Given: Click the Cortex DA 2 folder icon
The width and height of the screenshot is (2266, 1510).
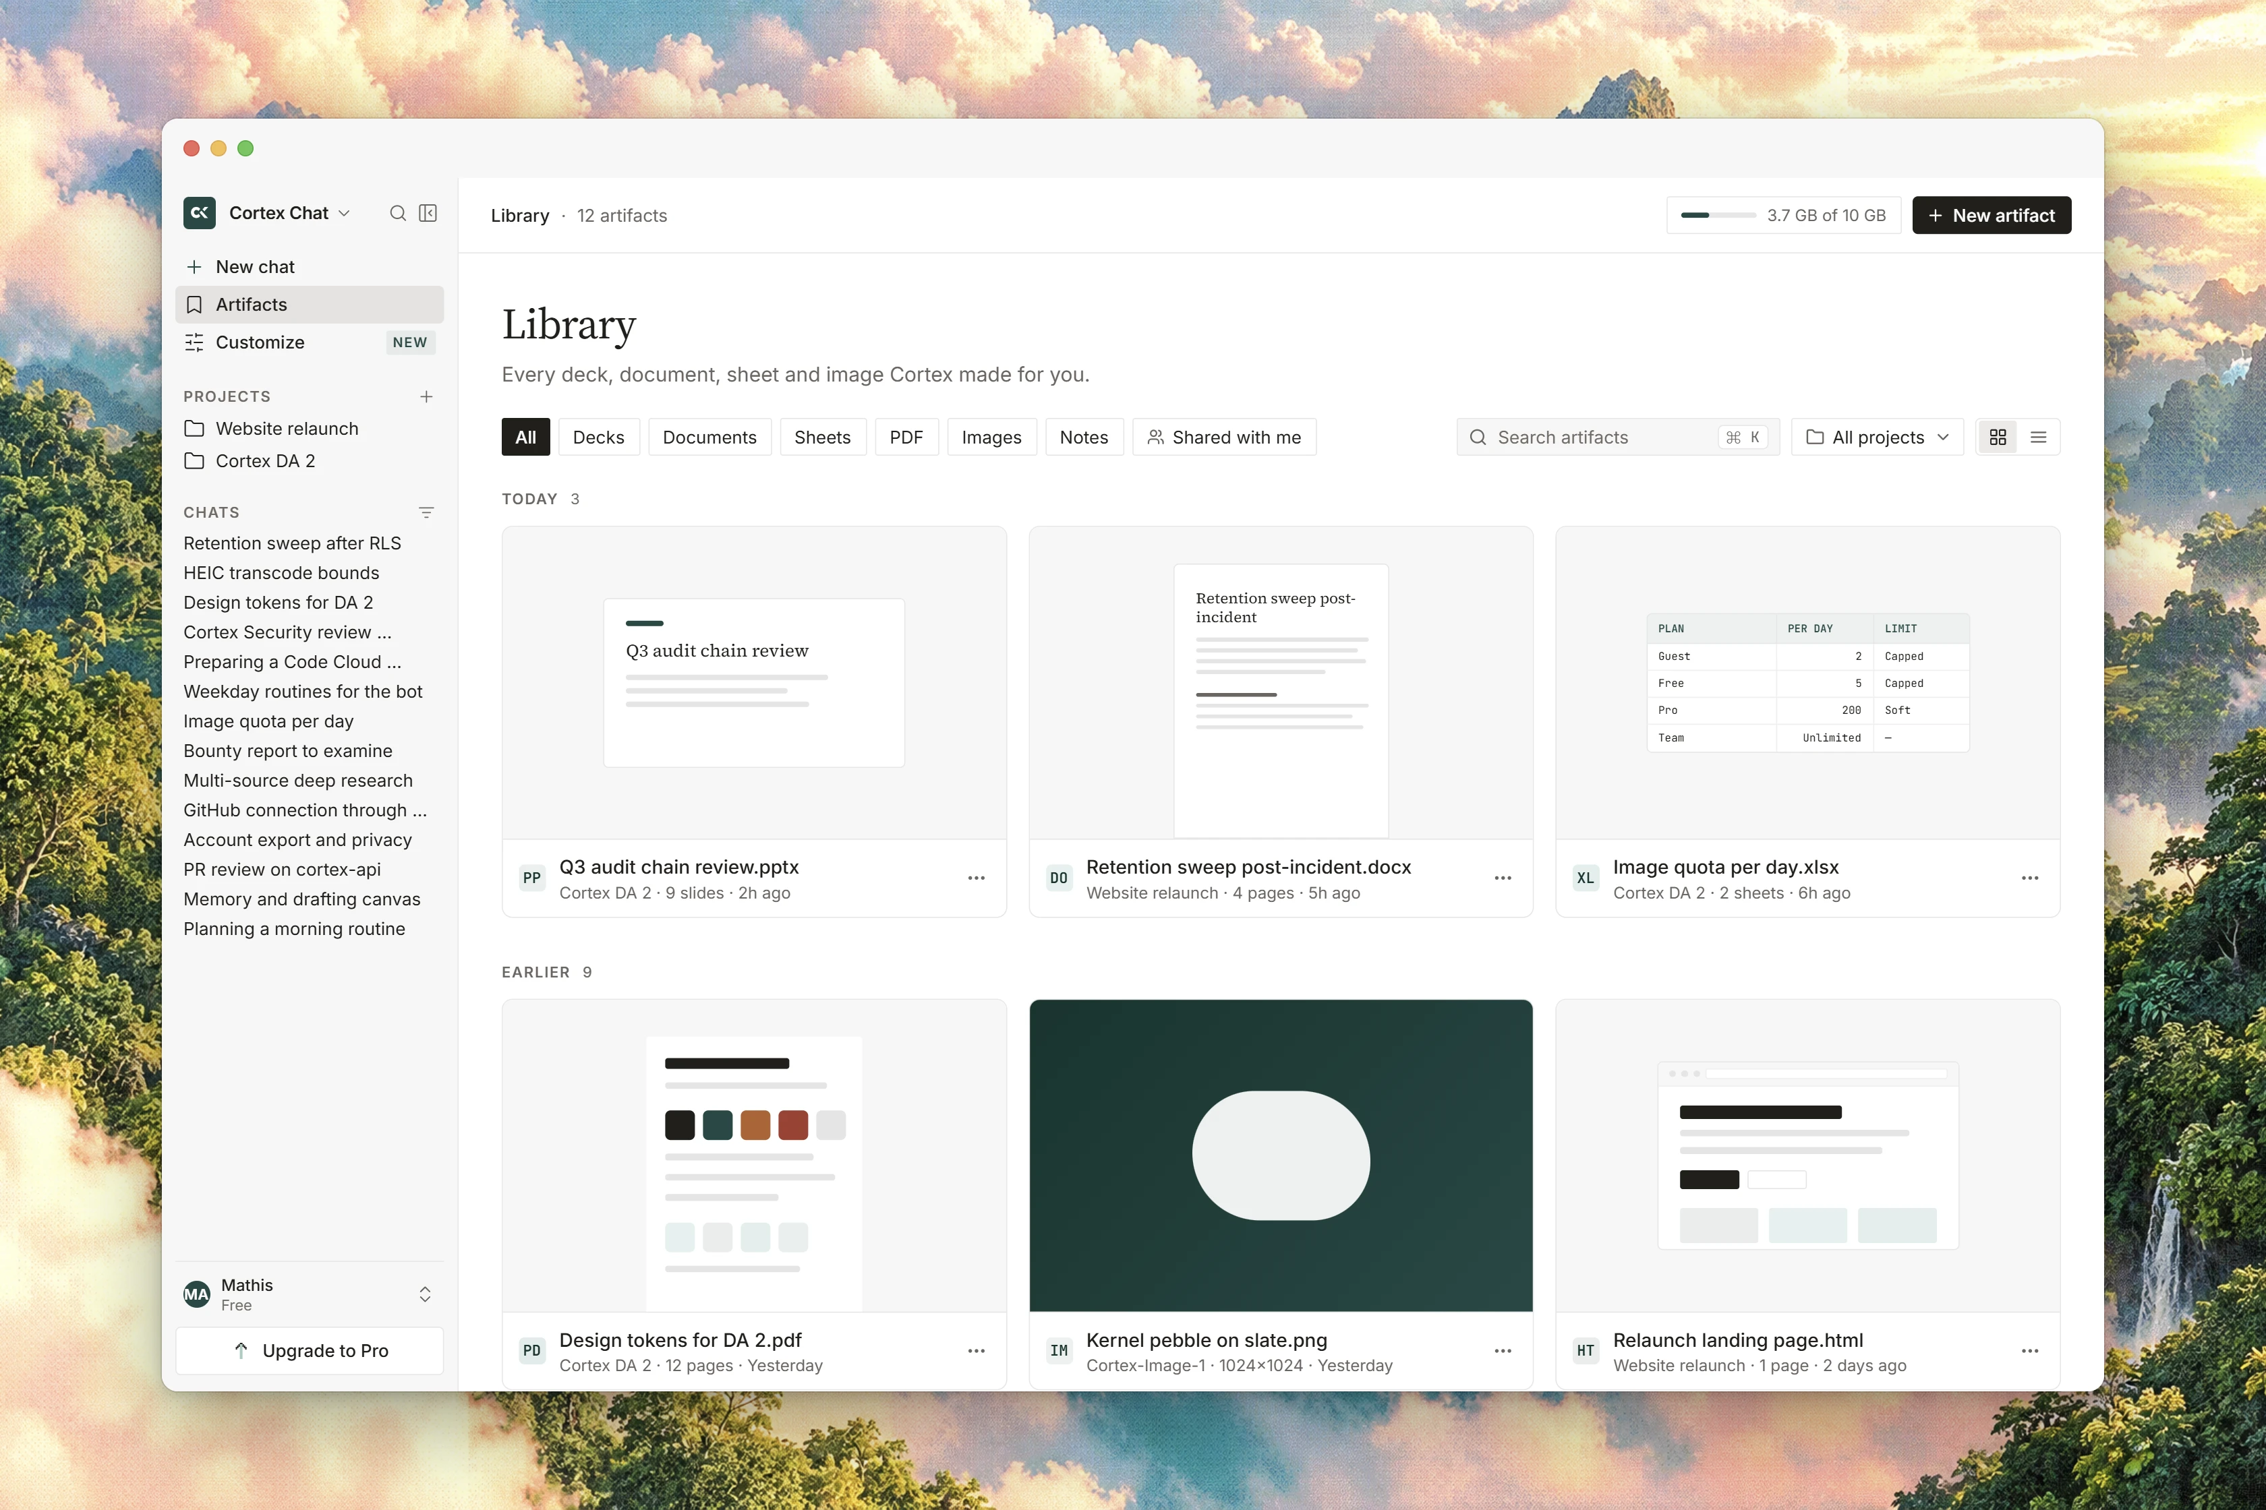Looking at the screenshot, I should click(194, 461).
